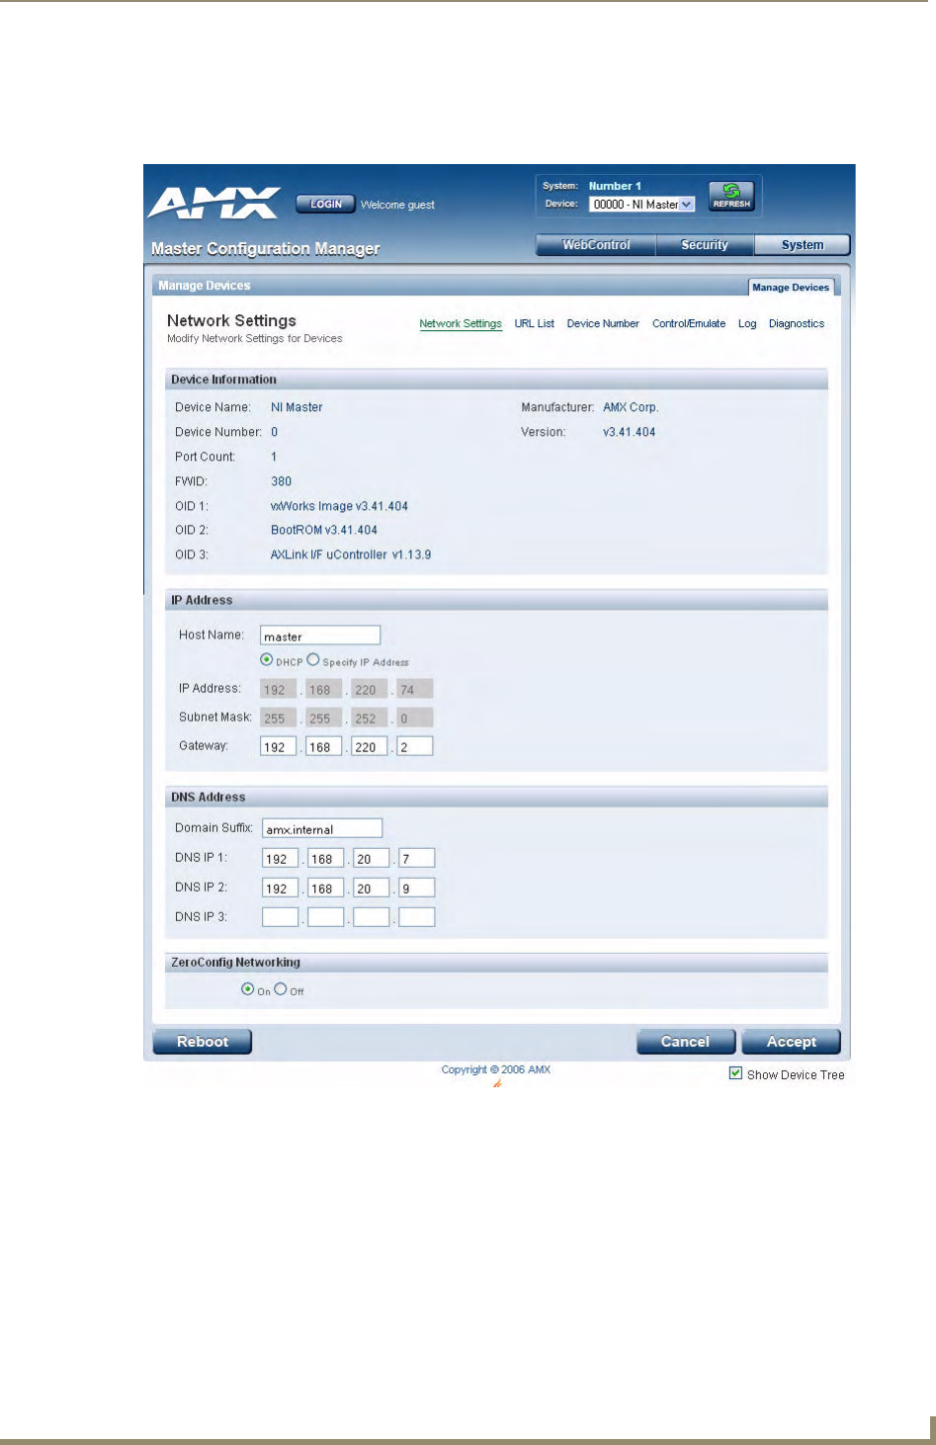This screenshot has height=1445, width=936.
Task: Click the Accept button
Action: (x=792, y=1042)
